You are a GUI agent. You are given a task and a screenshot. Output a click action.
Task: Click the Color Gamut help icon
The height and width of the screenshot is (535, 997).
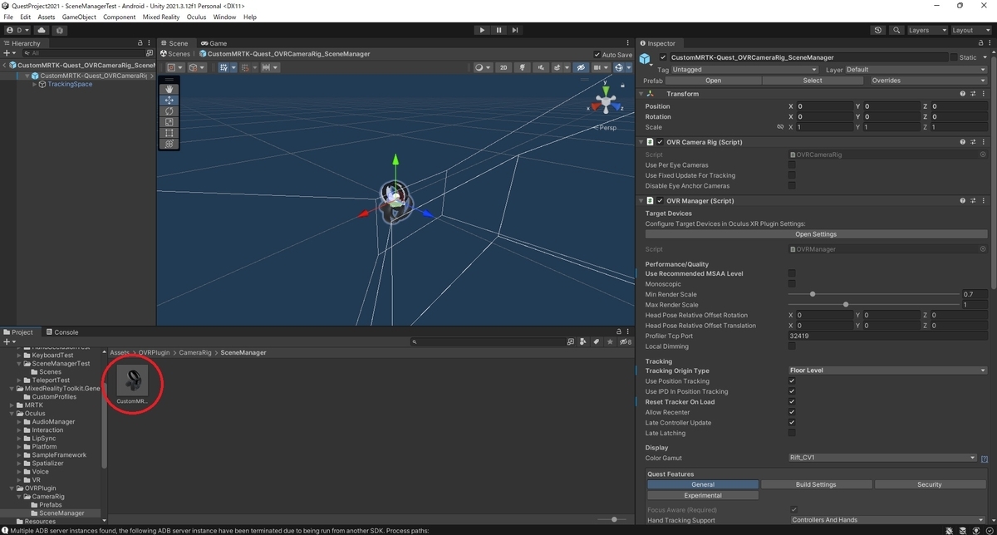coord(984,459)
